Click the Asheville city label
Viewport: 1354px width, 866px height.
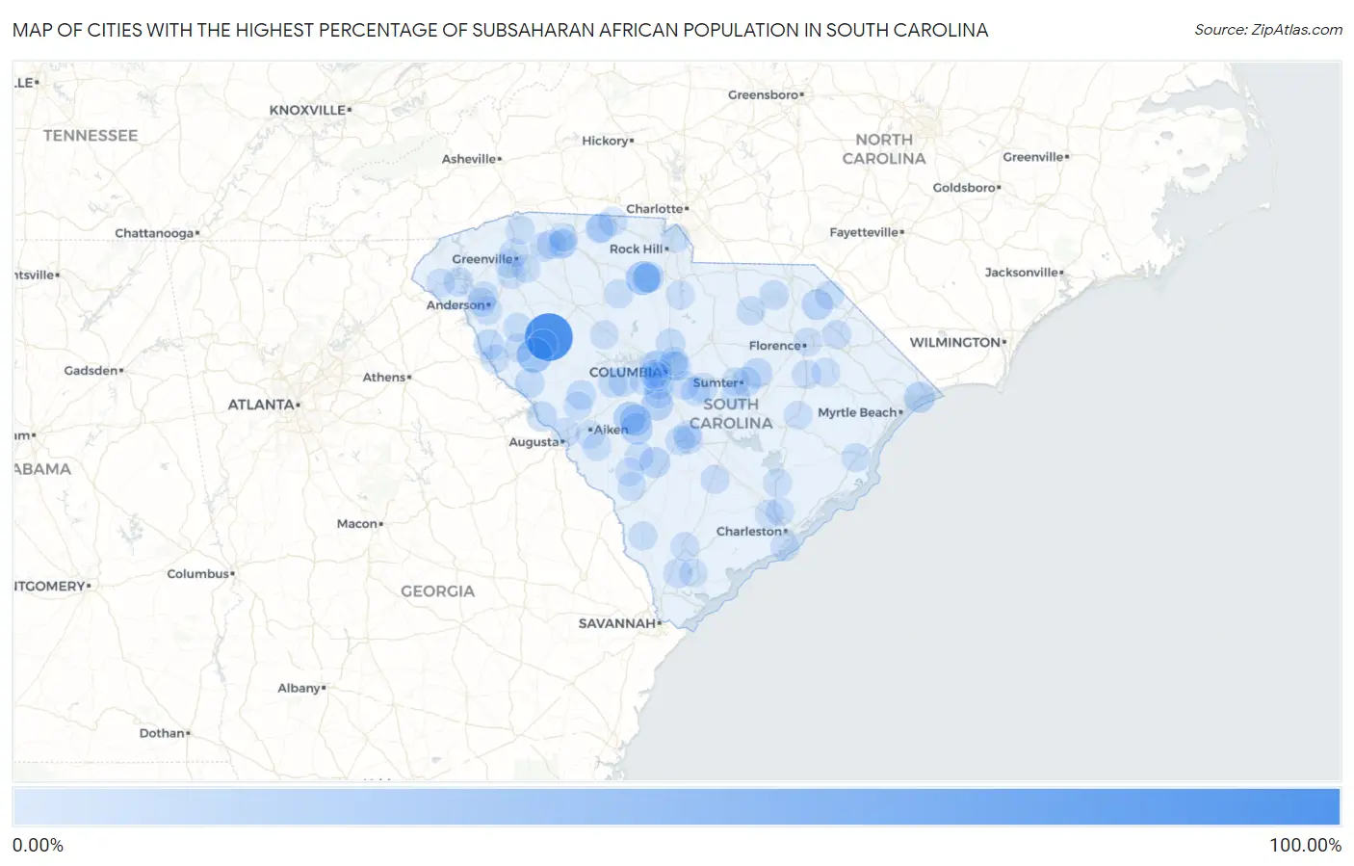tap(471, 160)
